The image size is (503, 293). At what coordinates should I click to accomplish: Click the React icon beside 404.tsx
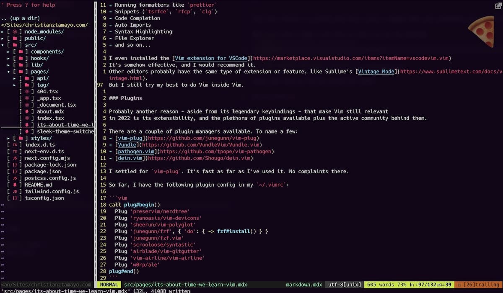pos(27,92)
